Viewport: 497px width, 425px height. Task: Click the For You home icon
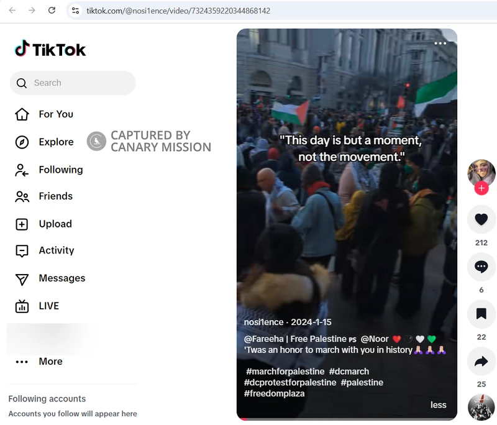coord(22,114)
